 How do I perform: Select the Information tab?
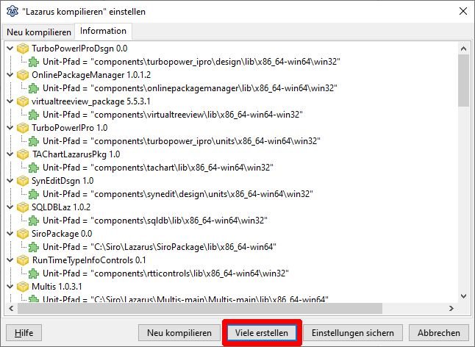click(103, 31)
